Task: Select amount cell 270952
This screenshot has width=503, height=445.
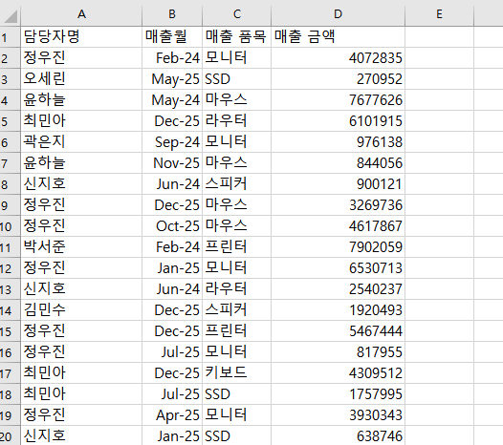Action: tap(338, 79)
